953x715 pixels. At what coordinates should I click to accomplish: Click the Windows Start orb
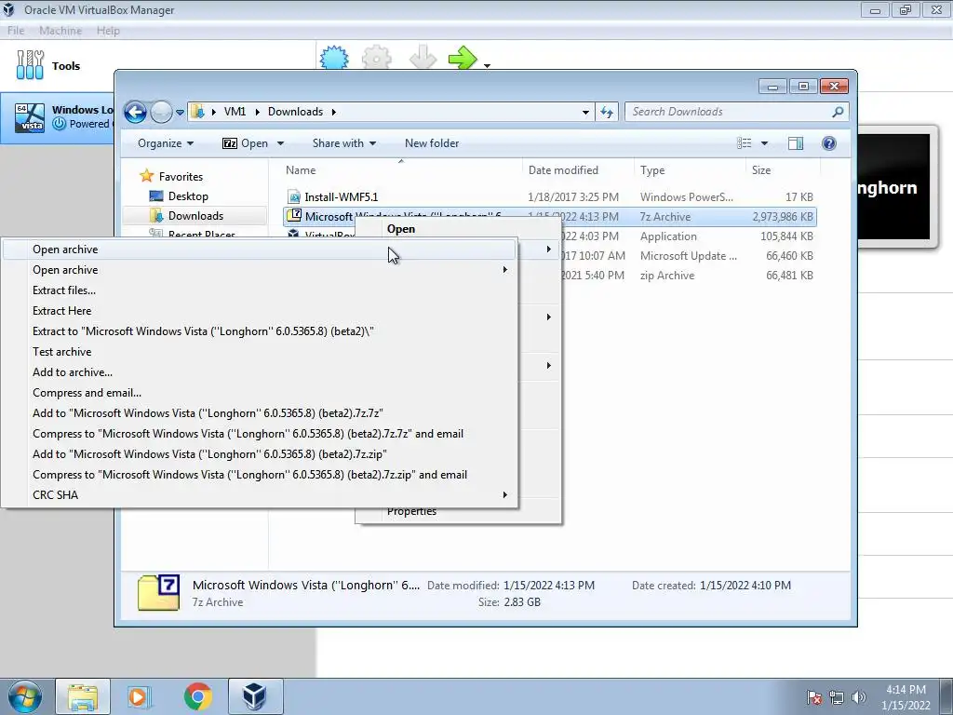[25, 696]
